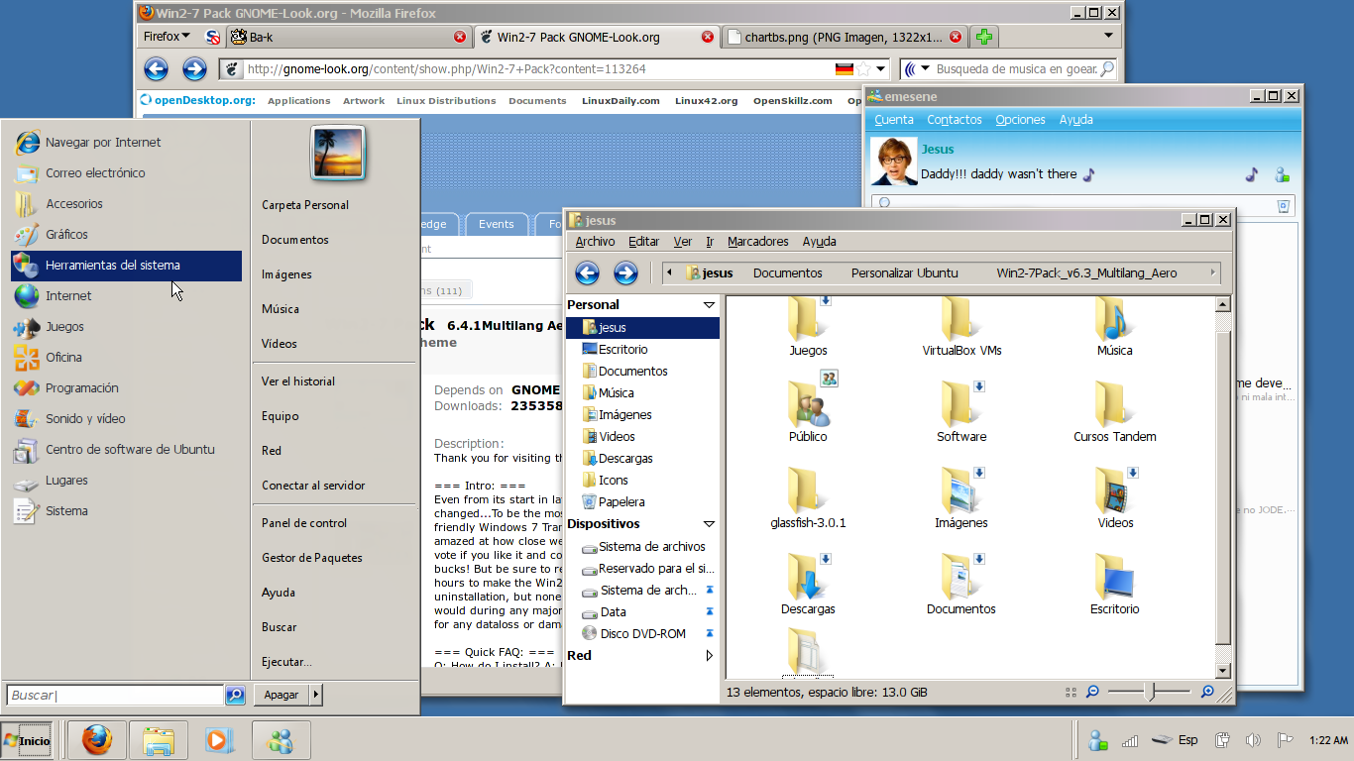
Task: Click the Apagar button
Action: pos(282,695)
